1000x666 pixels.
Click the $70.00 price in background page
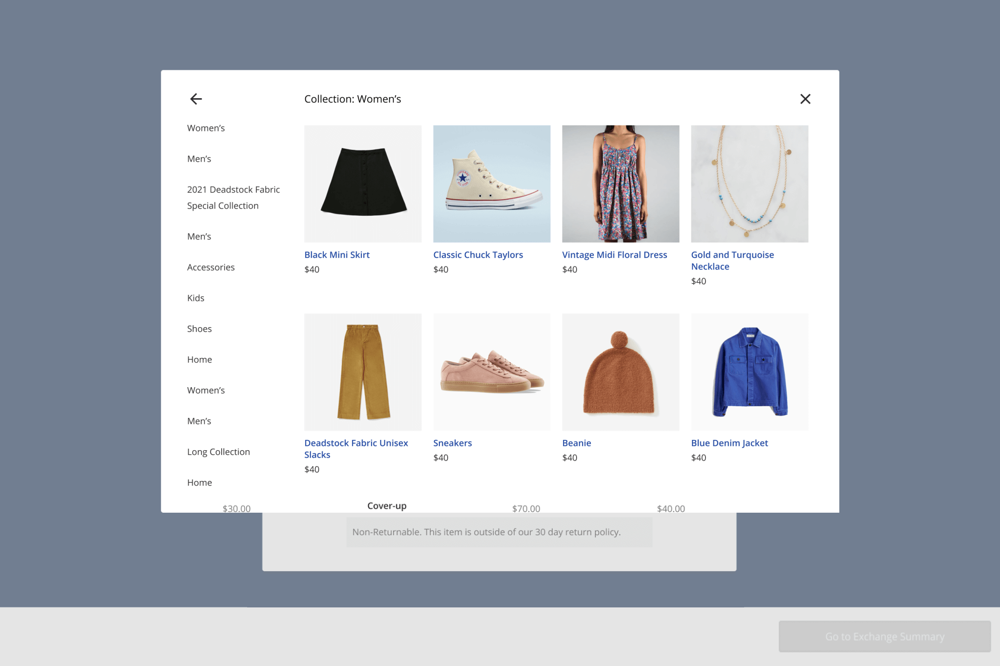(x=526, y=508)
